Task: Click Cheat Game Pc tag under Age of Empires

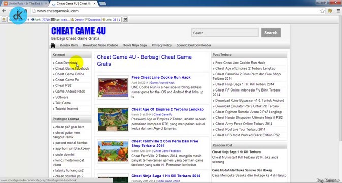Action: [163, 115]
